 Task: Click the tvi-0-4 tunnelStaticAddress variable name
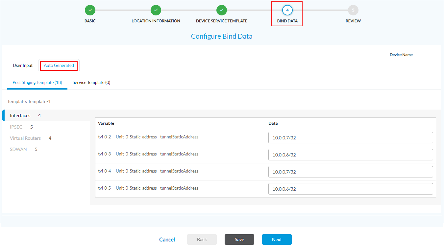pyautogui.click(x=148, y=171)
